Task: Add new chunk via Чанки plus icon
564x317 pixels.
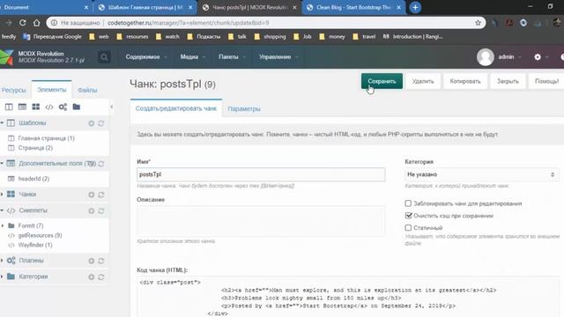Action: [92, 195]
